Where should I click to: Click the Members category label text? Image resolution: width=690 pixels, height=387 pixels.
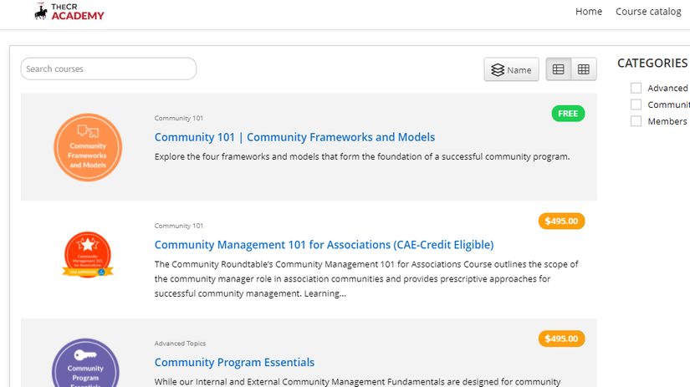tap(667, 121)
